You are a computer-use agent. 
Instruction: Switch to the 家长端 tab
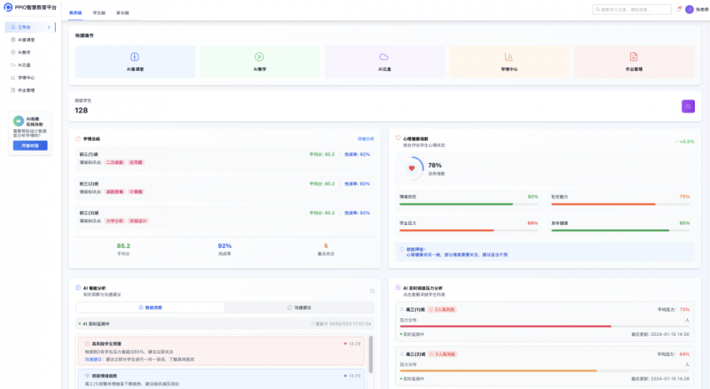pos(122,13)
